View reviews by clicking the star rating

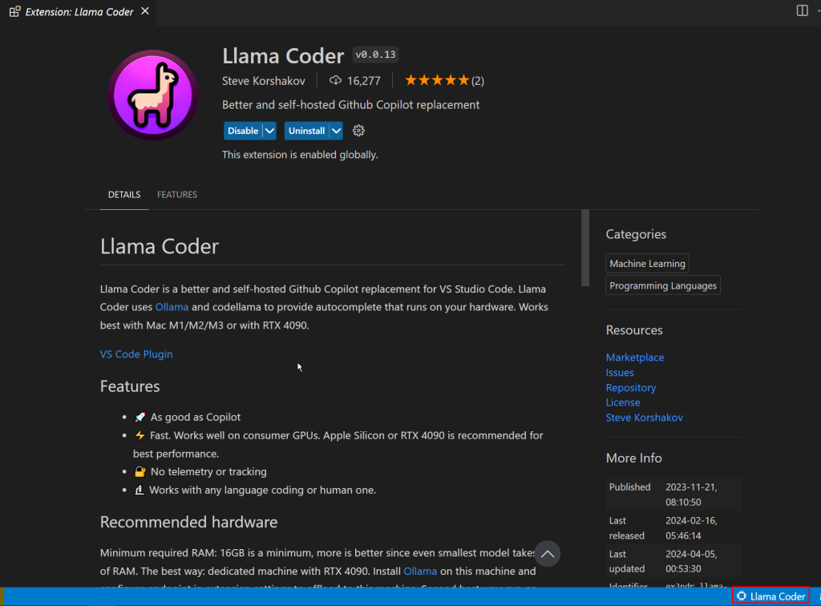pyautogui.click(x=437, y=80)
